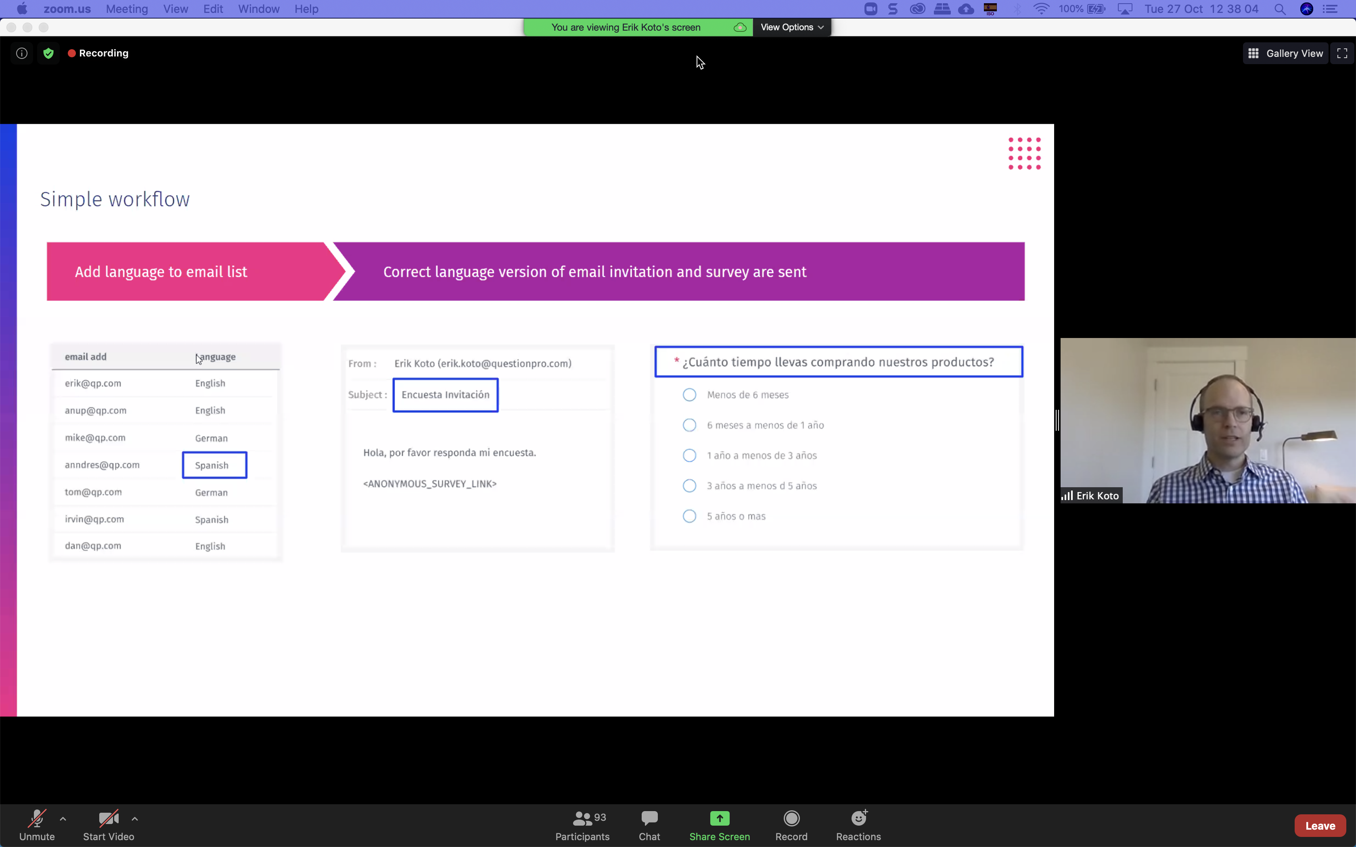The image size is (1356, 847).
Task: Click Erik Koto's video thumbnail
Action: 1207,420
